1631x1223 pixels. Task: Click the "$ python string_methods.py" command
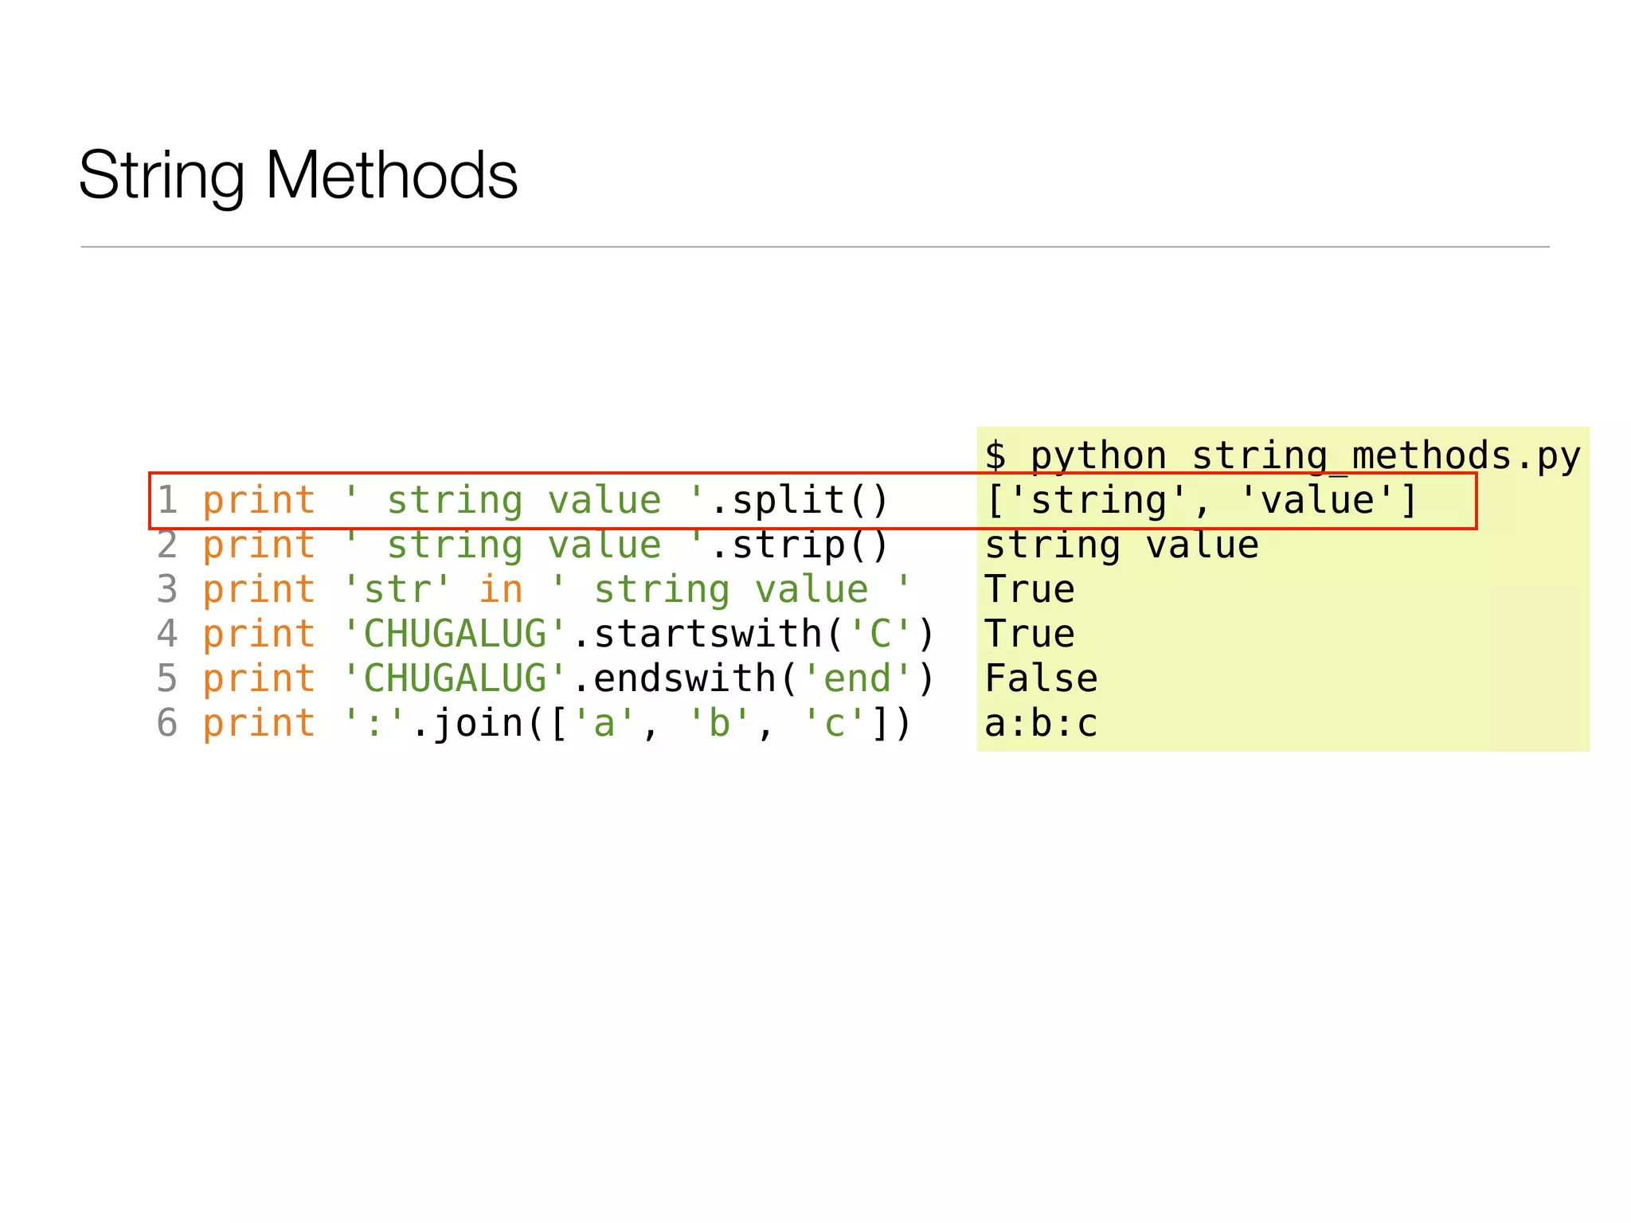[1282, 456]
